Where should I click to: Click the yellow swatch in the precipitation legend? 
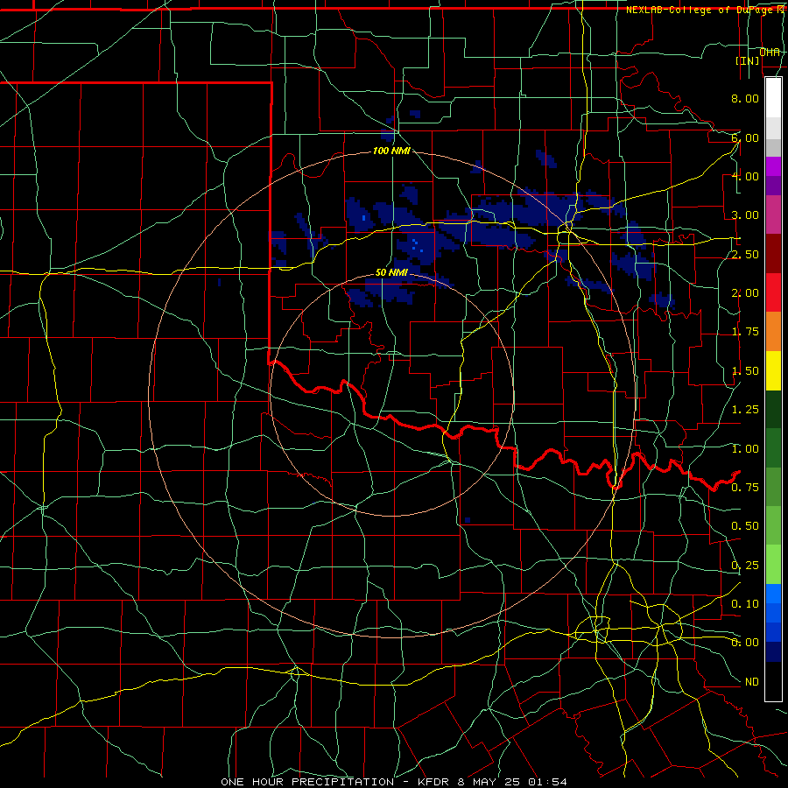[x=773, y=370]
